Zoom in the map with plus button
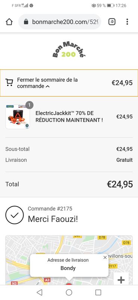This screenshot has height=300, width=138. [121, 280]
